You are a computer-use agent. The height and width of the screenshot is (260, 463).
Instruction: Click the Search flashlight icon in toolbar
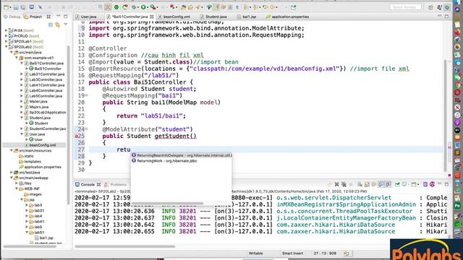[x=197, y=7]
